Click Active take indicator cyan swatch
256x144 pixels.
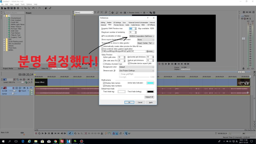(150, 83)
